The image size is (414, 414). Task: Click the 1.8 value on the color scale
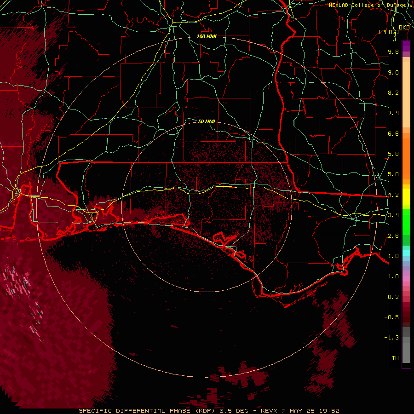coord(393,256)
